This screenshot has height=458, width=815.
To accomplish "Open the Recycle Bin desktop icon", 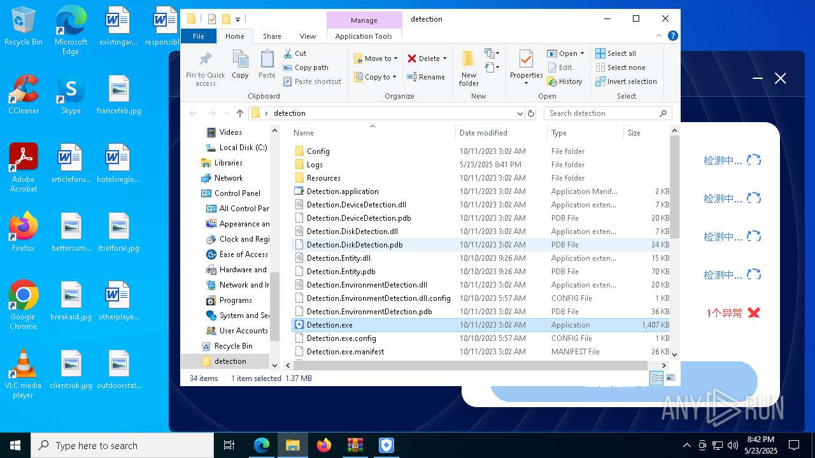I will click(24, 27).
